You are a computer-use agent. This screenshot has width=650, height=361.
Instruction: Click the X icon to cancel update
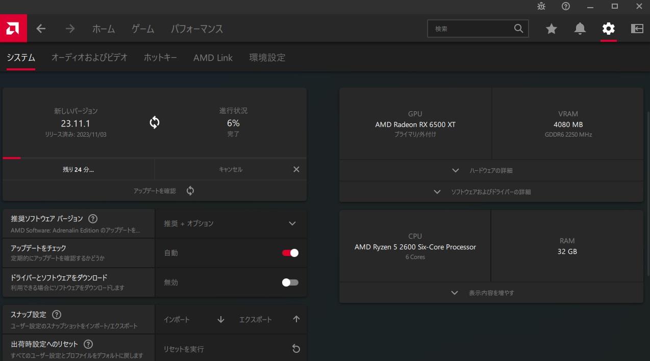[296, 169]
